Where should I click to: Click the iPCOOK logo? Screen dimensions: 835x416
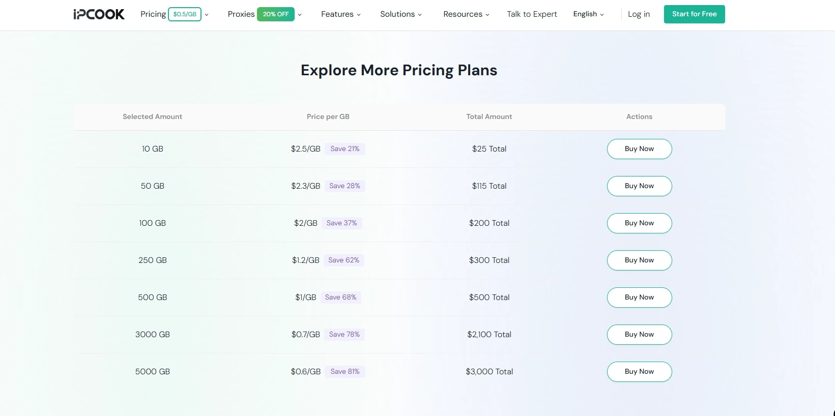pyautogui.click(x=99, y=14)
